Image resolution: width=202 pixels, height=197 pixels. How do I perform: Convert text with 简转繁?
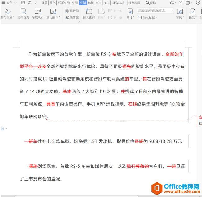[72, 17]
